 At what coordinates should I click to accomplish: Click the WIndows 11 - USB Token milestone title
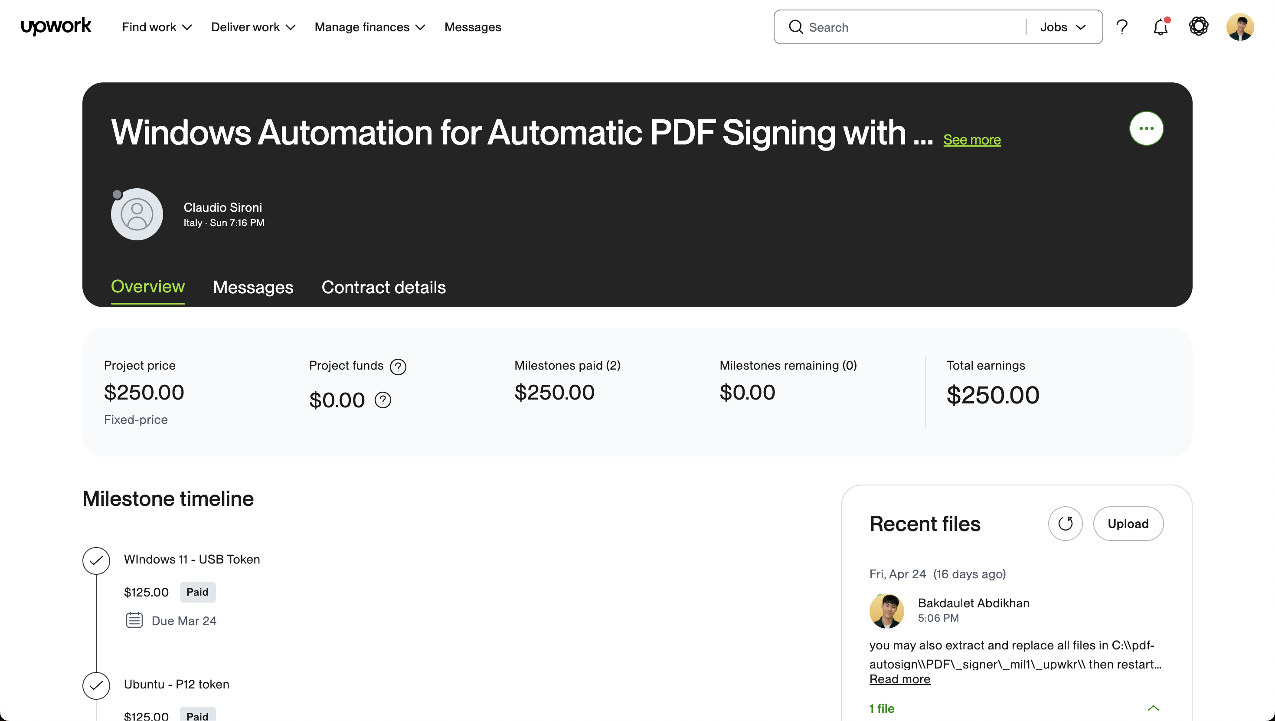click(192, 559)
